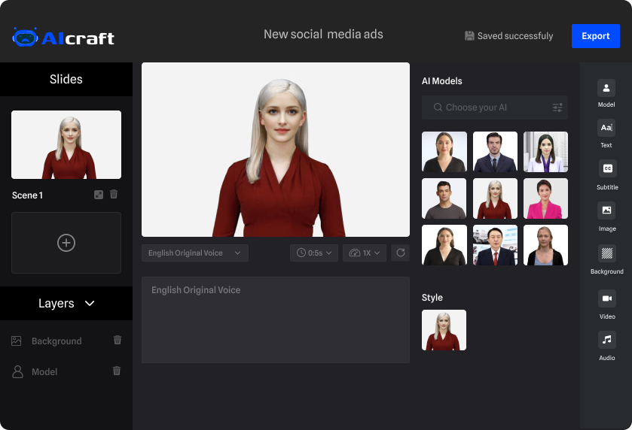632x430 pixels.
Task: Expand the 1X speed dropdown
Action: click(366, 253)
